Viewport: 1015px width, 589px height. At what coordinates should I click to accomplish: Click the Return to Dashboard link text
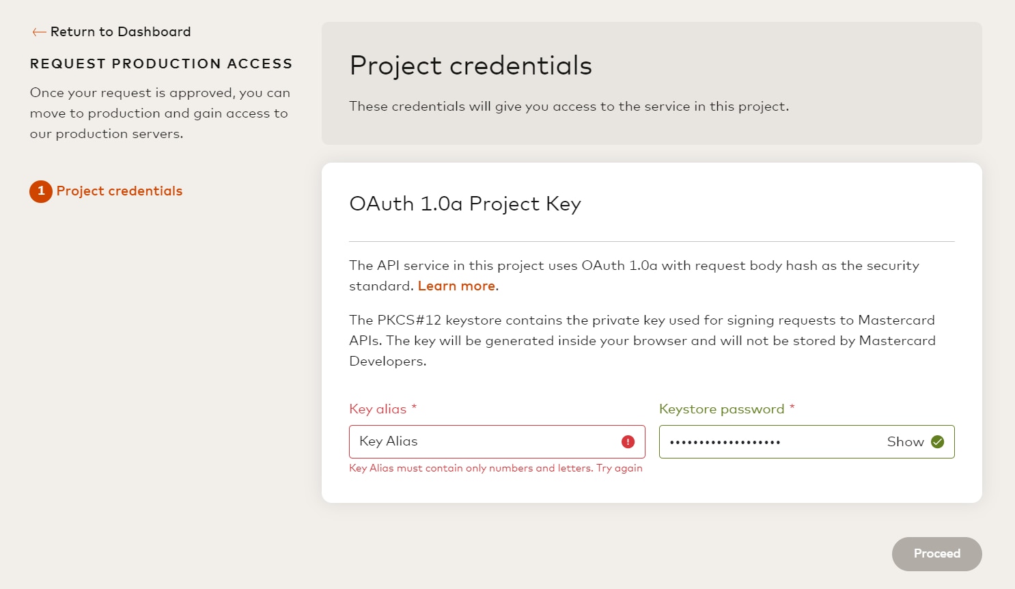point(121,32)
